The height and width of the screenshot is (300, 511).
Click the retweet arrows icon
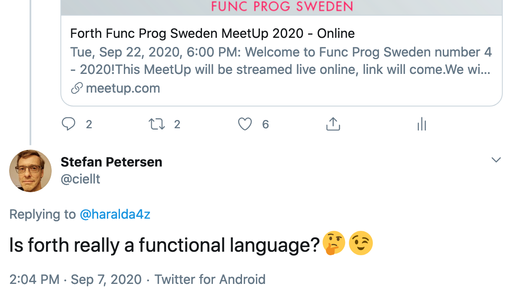tap(157, 124)
